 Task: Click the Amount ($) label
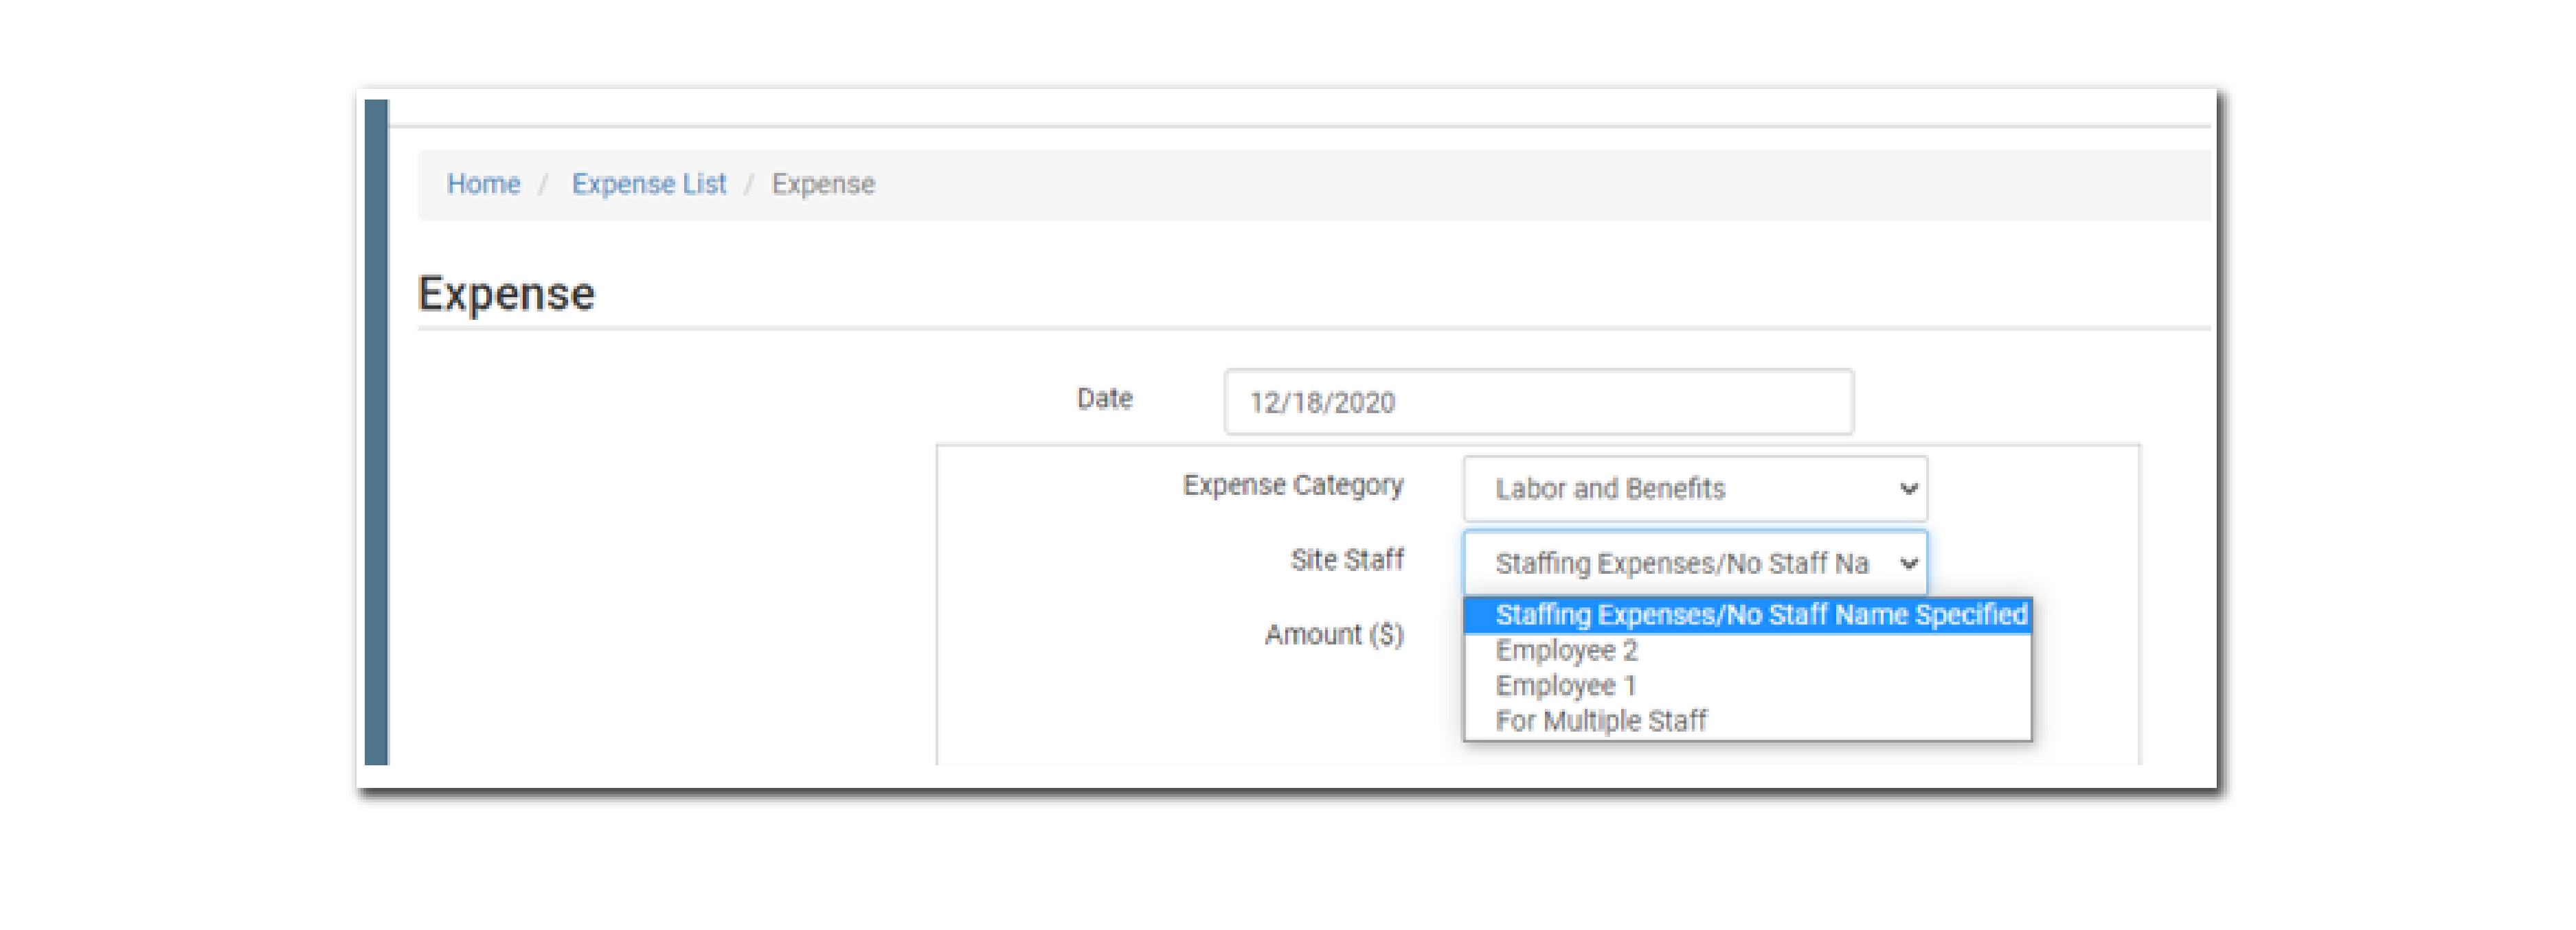[1333, 634]
